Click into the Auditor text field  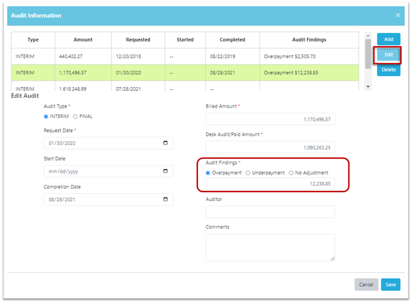pyautogui.click(x=270, y=212)
